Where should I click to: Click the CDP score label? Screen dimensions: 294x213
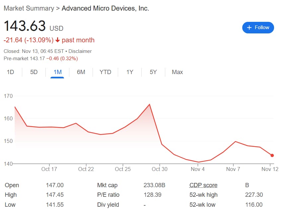[203, 185]
